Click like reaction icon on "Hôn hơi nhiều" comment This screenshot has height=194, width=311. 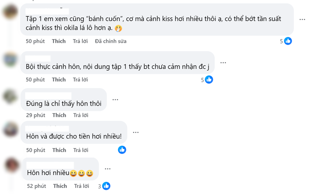(106, 186)
